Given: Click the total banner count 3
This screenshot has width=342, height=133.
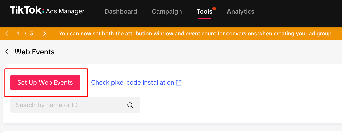Looking at the screenshot, I should point(31,34).
